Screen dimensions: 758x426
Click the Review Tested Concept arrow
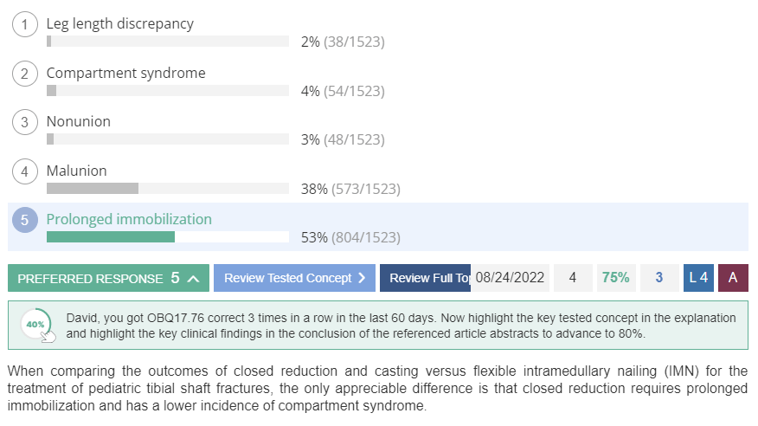pyautogui.click(x=362, y=278)
